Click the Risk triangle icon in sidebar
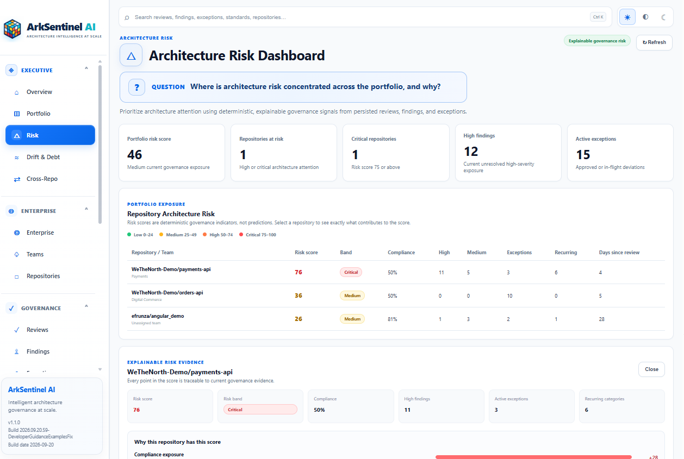 16,136
